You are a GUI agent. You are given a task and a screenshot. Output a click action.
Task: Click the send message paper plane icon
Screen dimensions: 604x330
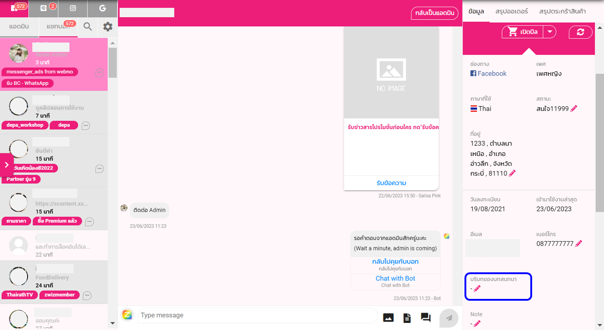pyautogui.click(x=449, y=318)
